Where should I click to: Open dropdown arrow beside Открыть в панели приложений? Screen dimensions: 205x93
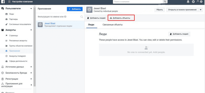click(201, 10)
